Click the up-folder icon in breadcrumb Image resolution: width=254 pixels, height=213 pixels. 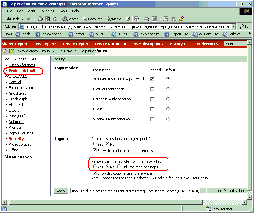12,51
